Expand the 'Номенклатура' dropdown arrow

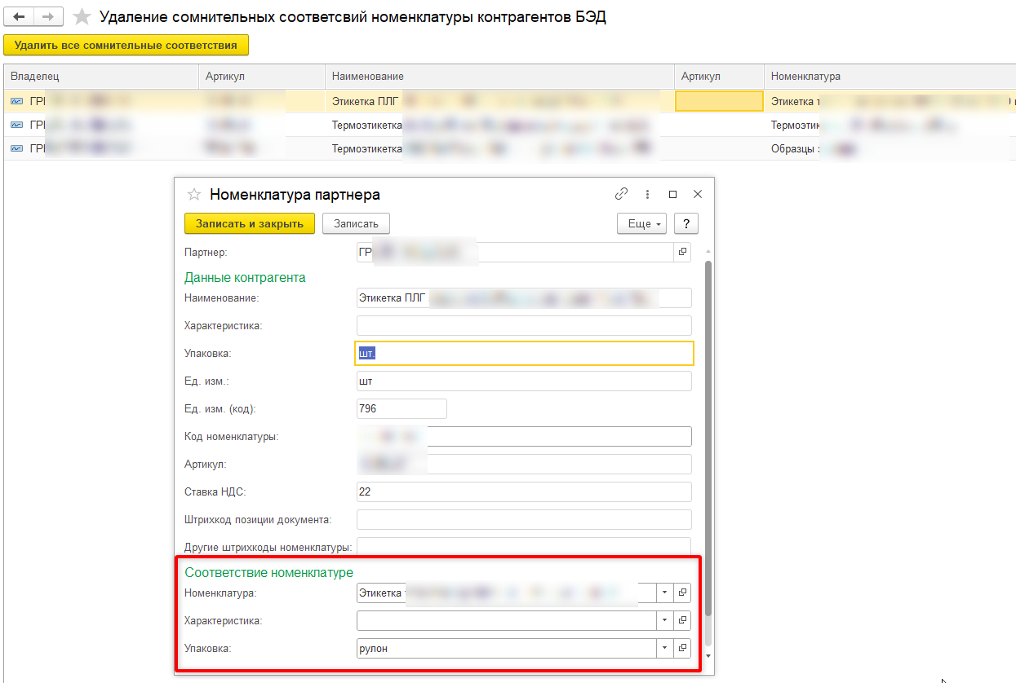point(666,593)
